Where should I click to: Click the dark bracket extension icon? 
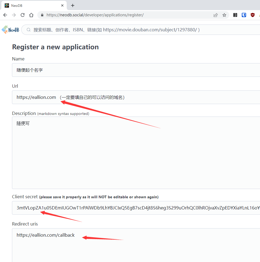235,15
